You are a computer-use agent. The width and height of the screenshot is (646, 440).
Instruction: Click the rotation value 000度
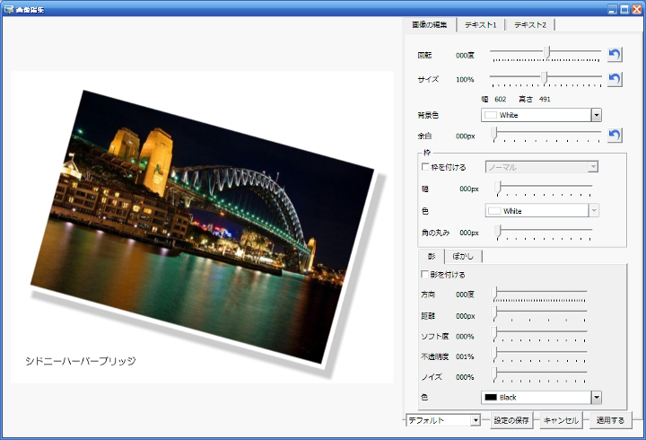(465, 56)
